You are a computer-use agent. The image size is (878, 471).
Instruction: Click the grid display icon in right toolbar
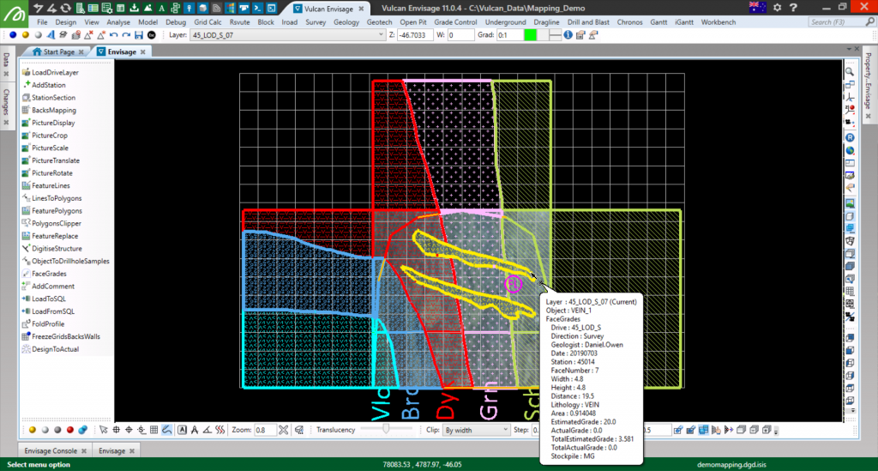coord(850,291)
